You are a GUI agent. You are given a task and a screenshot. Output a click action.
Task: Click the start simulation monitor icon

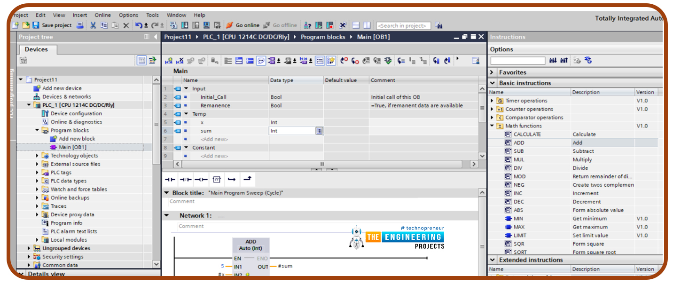tap(206, 25)
